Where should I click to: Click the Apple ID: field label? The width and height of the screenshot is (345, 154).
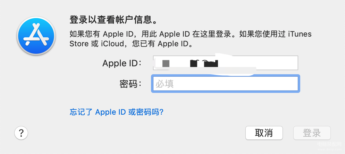click(122, 64)
